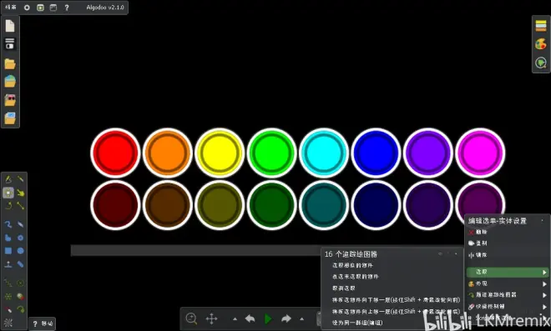Select the Eraser tool
The height and width of the screenshot is (331, 551).
click(x=20, y=224)
